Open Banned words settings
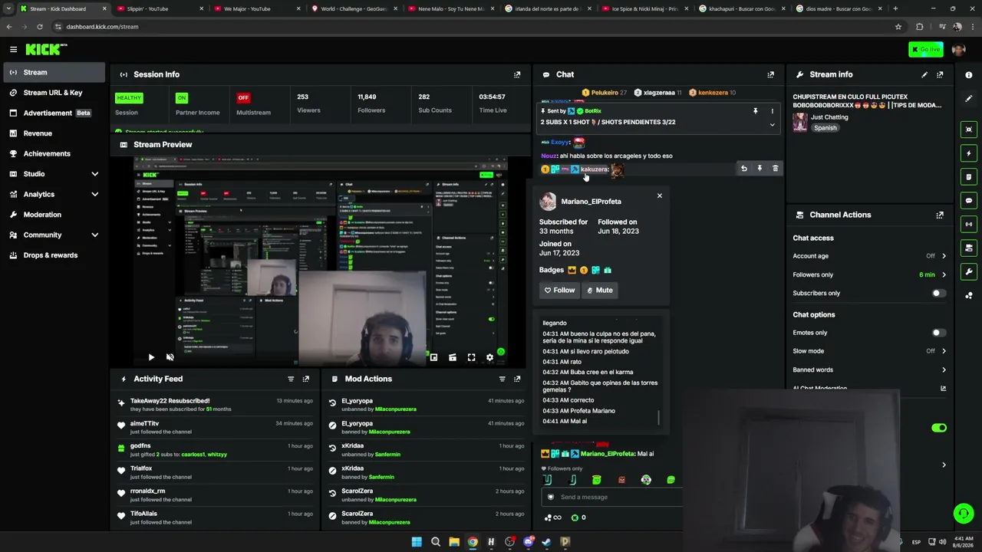 (869, 370)
